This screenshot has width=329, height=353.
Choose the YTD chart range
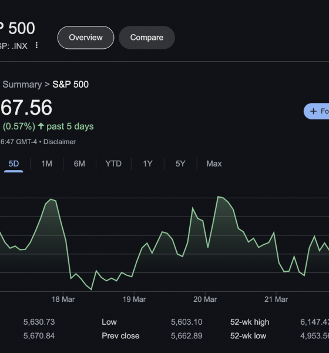tap(113, 164)
